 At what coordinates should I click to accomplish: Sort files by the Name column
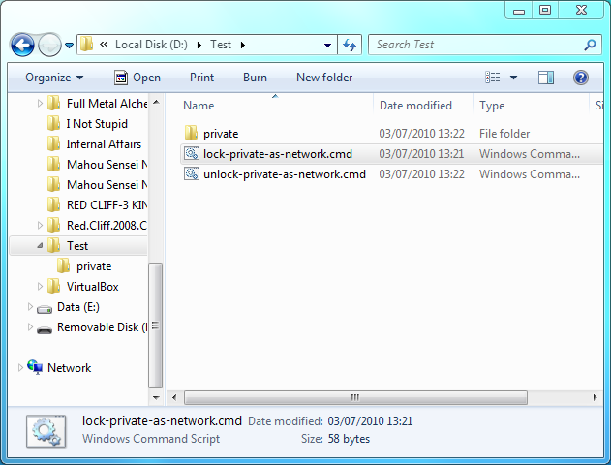[x=199, y=106]
